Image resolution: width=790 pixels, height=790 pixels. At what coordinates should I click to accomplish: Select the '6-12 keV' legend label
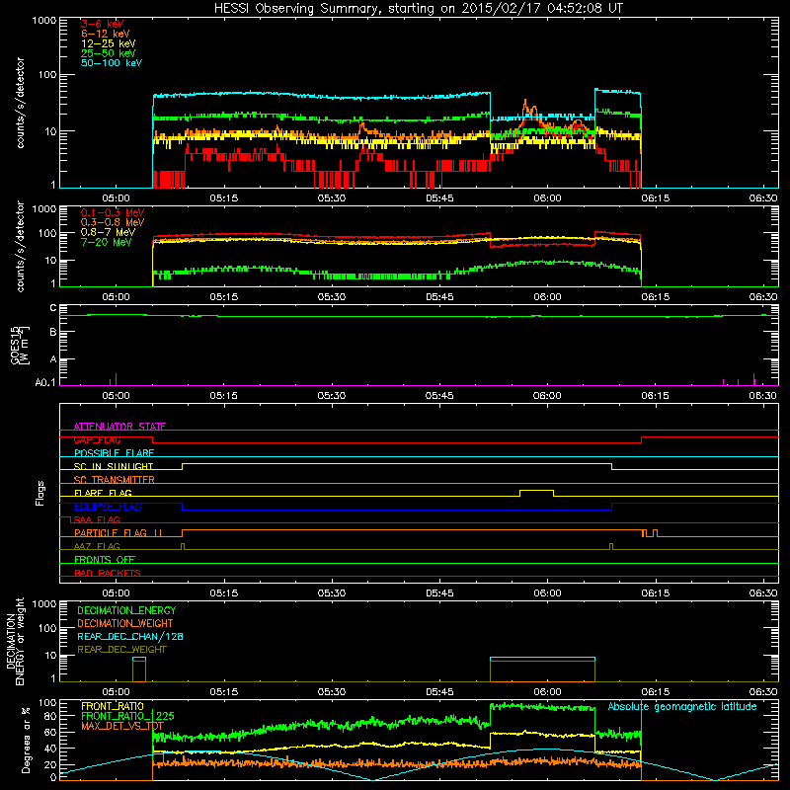[x=106, y=34]
